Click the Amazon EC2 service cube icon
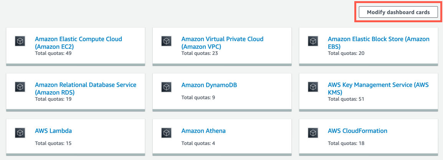The image size is (443, 160). pos(20,41)
